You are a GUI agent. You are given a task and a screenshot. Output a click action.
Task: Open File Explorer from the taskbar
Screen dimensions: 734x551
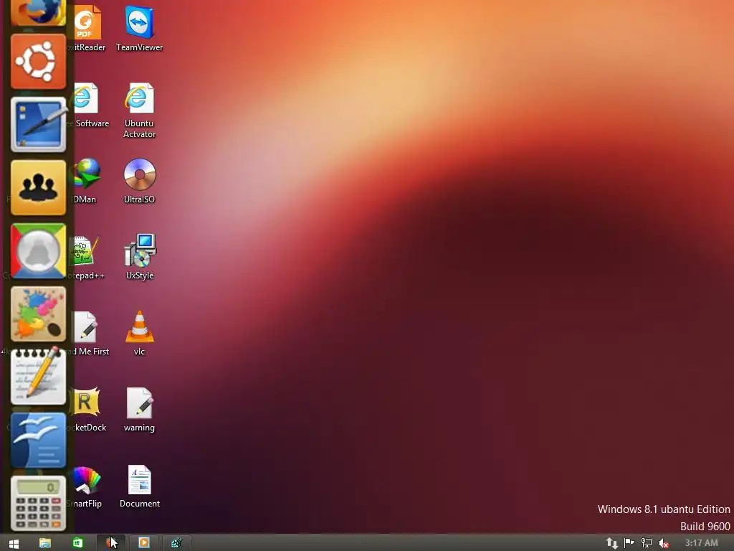click(45, 543)
